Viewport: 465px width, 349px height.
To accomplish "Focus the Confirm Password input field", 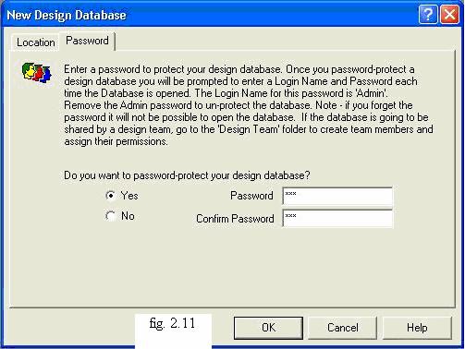I will pos(337,218).
